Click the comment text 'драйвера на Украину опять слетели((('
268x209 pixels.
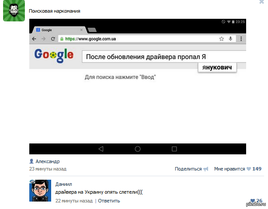[x=99, y=192]
